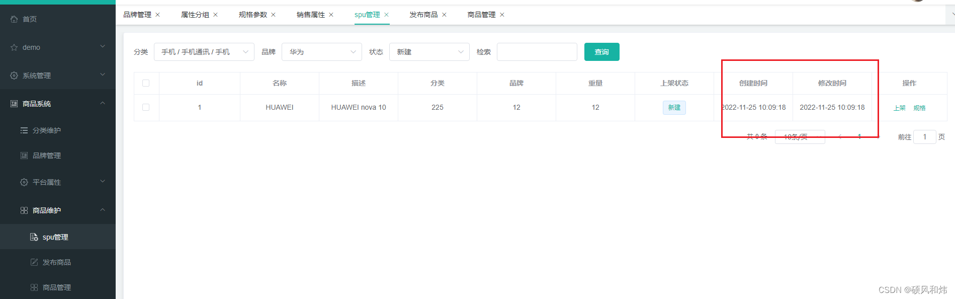This screenshot has width=955, height=299.
Task: Click the 创建时间 column header
Action: coord(753,83)
